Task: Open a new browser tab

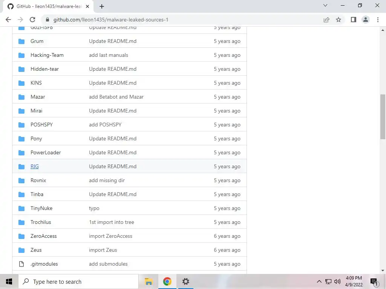Action: click(102, 6)
